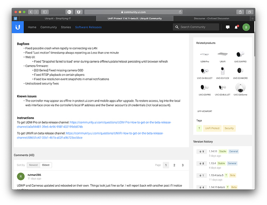The image size is (267, 205).
Task: Open version 1.14.11-beta.6 in version history
Action: [x=217, y=187]
